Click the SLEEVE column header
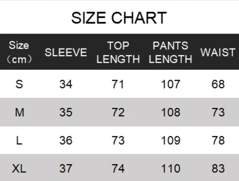 (66, 52)
